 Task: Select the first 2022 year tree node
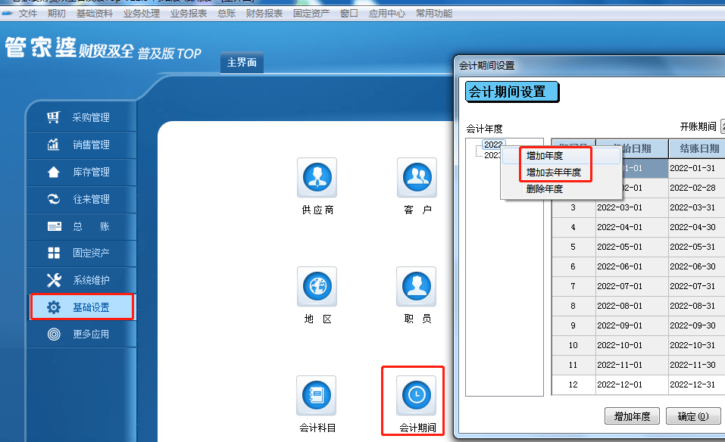coord(493,145)
